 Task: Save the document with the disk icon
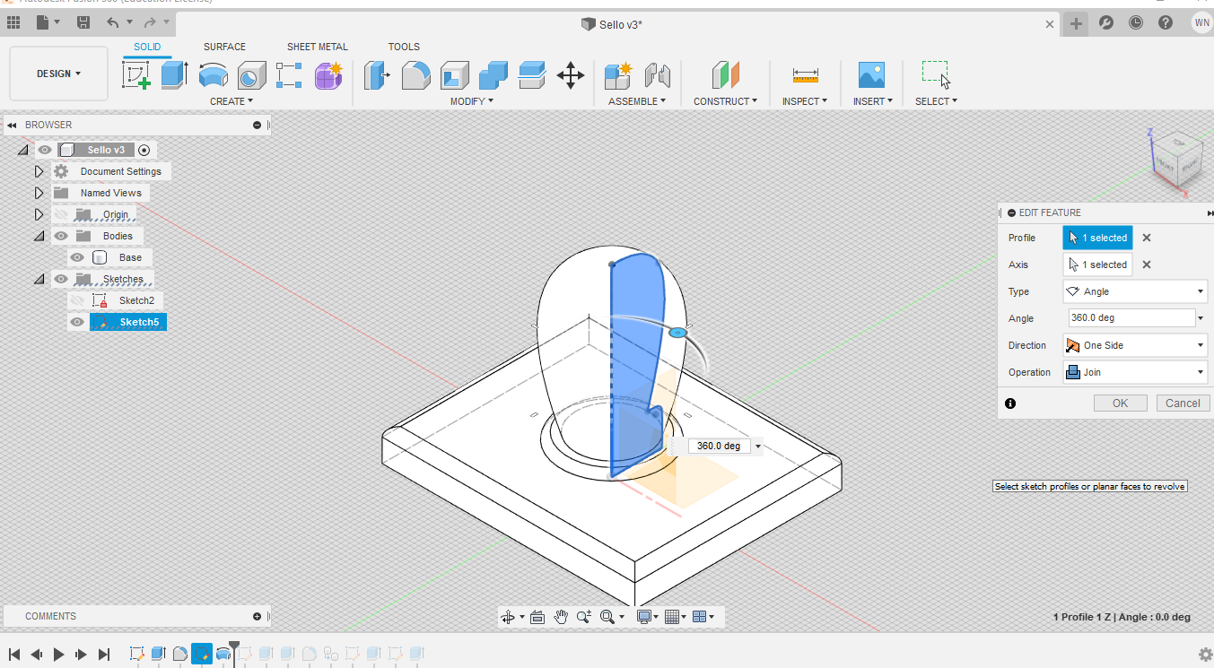[x=83, y=22]
